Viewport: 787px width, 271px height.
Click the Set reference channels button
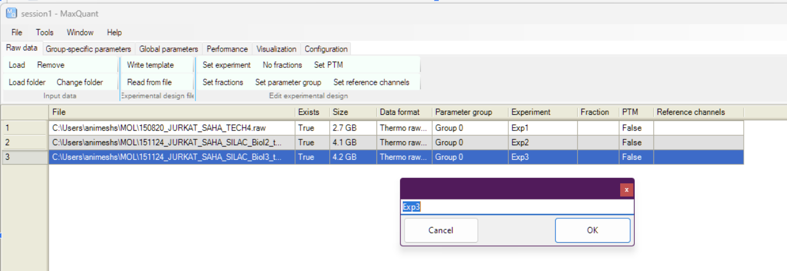tap(371, 83)
